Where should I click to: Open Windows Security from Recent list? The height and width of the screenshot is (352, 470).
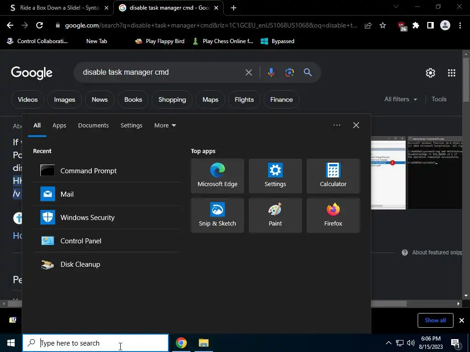click(x=106, y=217)
